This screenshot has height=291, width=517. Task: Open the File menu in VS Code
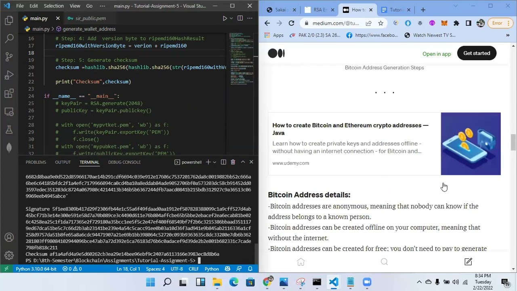(x=20, y=6)
